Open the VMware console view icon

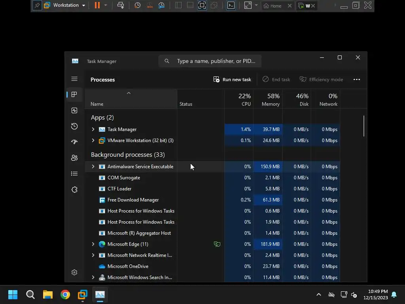[231, 5]
